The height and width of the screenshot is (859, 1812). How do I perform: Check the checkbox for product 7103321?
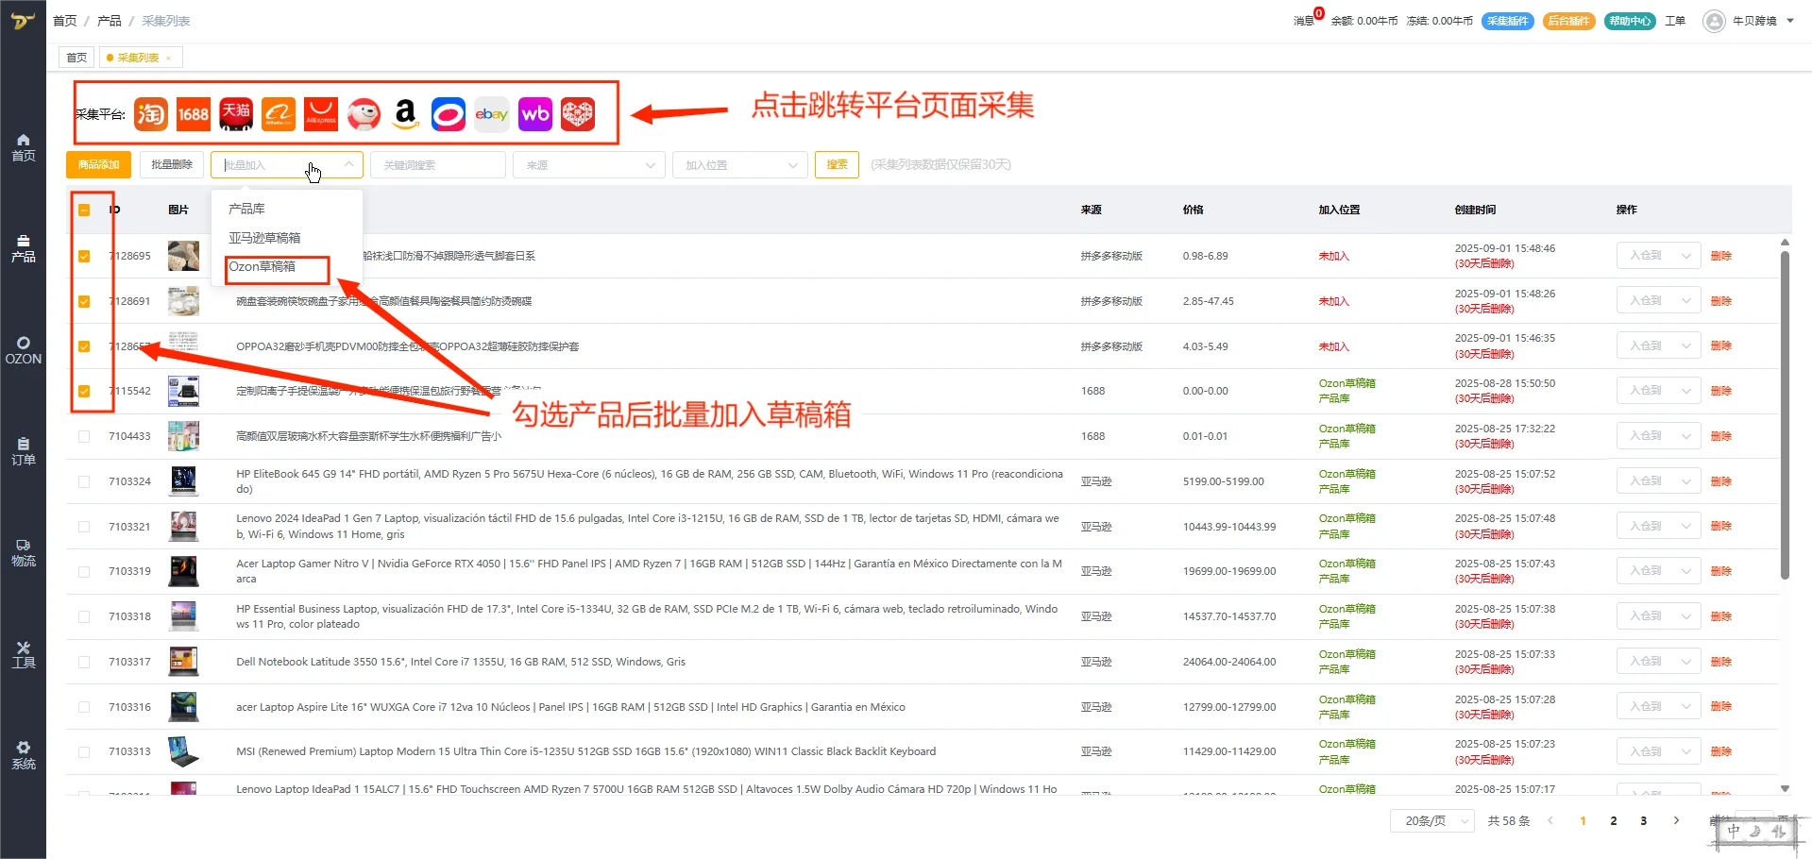click(x=84, y=527)
